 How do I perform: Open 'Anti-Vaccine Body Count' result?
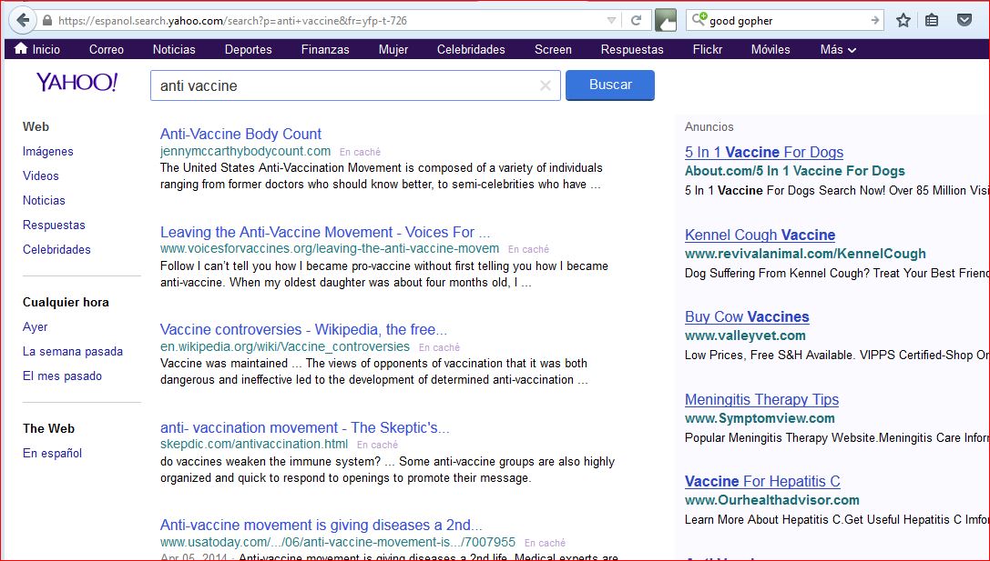coord(240,134)
